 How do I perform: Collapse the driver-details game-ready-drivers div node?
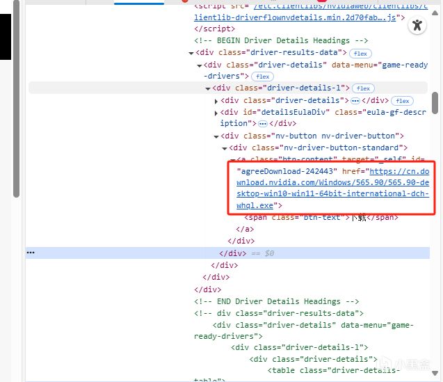pyautogui.click(x=200, y=65)
